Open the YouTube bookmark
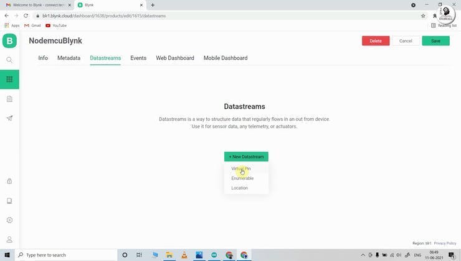461x261 pixels. coord(56,25)
